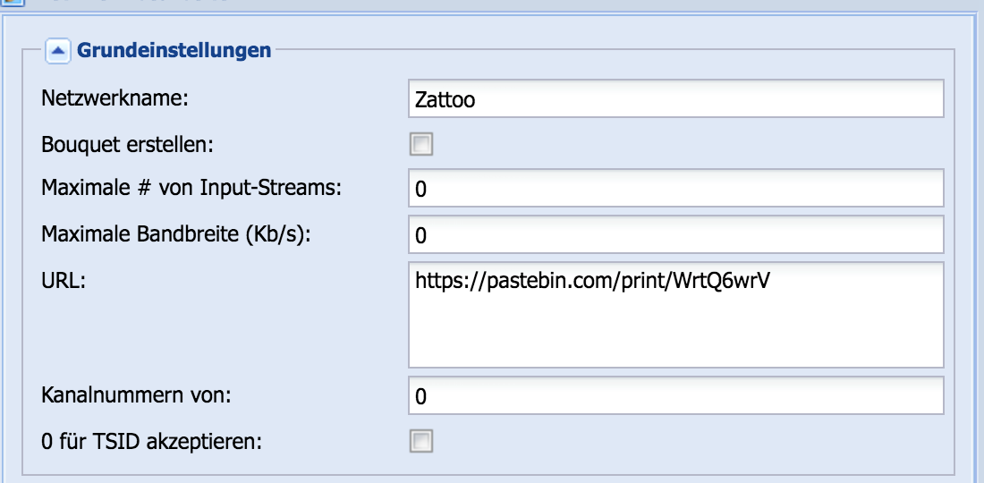This screenshot has width=984, height=483.
Task: Collapse the Grundeinstellungen section arrow
Action: click(57, 51)
